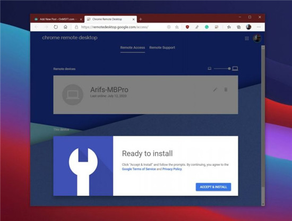Screen dimensions: 292x221
Task: Open the Google apps grid
Action: (x=247, y=38)
